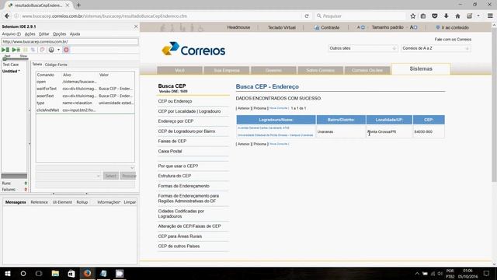Open Faixas de CEP side menu item
Screen dimensions: 497x280
[x=172, y=142]
